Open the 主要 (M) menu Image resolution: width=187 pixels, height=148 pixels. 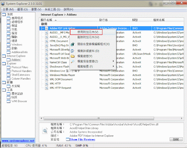[x=8, y=9]
